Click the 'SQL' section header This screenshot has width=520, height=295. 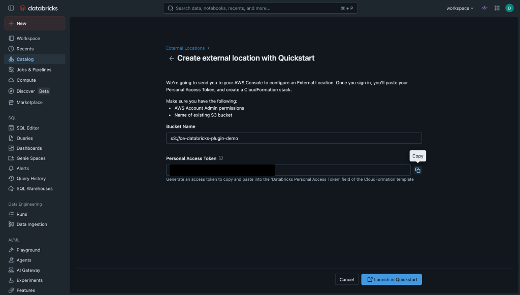(12, 118)
